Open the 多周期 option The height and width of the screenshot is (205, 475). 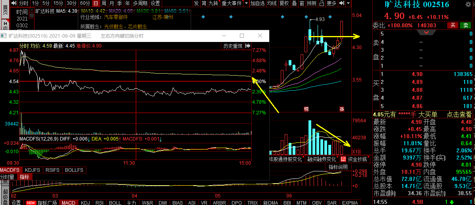click(140, 3)
